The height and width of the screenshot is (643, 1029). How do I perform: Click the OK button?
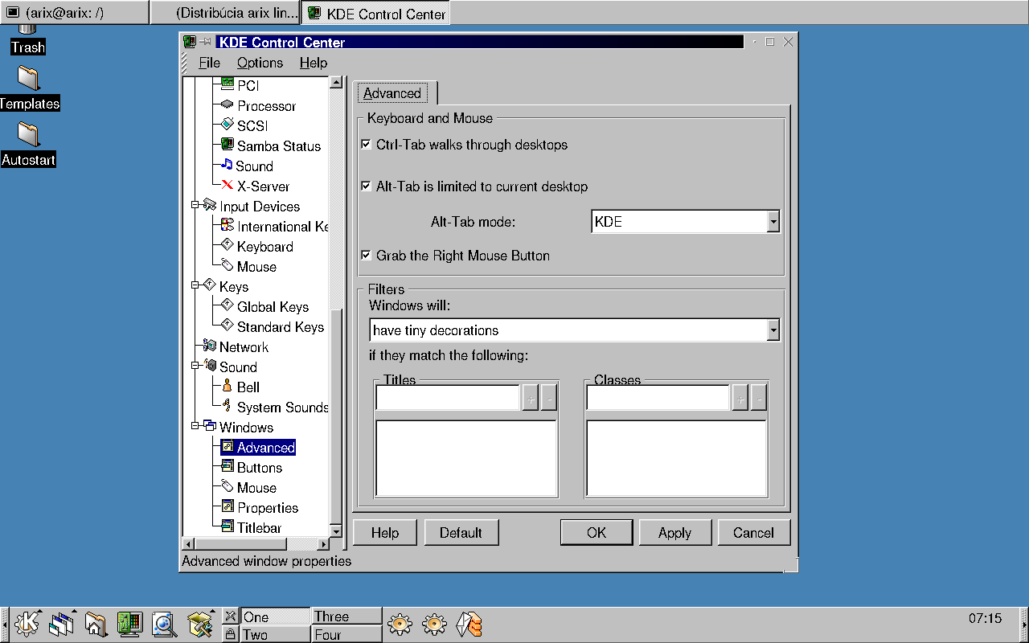pyautogui.click(x=596, y=533)
